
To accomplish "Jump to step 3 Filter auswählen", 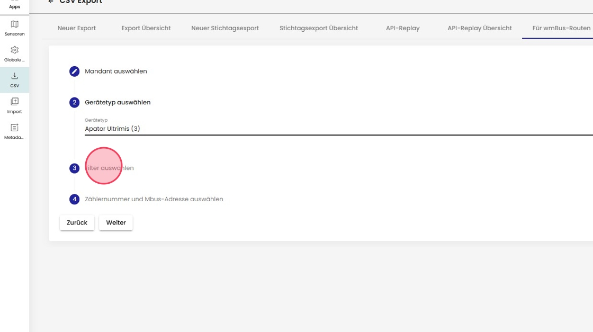I will [110, 168].
